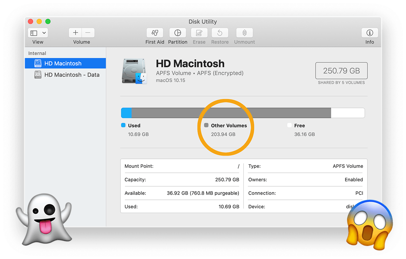The width and height of the screenshot is (406, 259).
Task: Delete the volume with the minus button
Action: tap(88, 33)
